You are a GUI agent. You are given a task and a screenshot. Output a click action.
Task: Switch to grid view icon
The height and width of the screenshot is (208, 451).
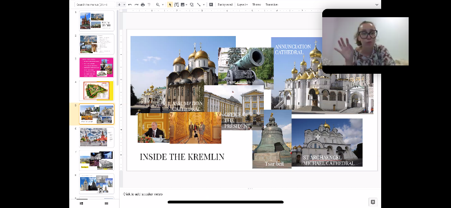tap(106, 203)
